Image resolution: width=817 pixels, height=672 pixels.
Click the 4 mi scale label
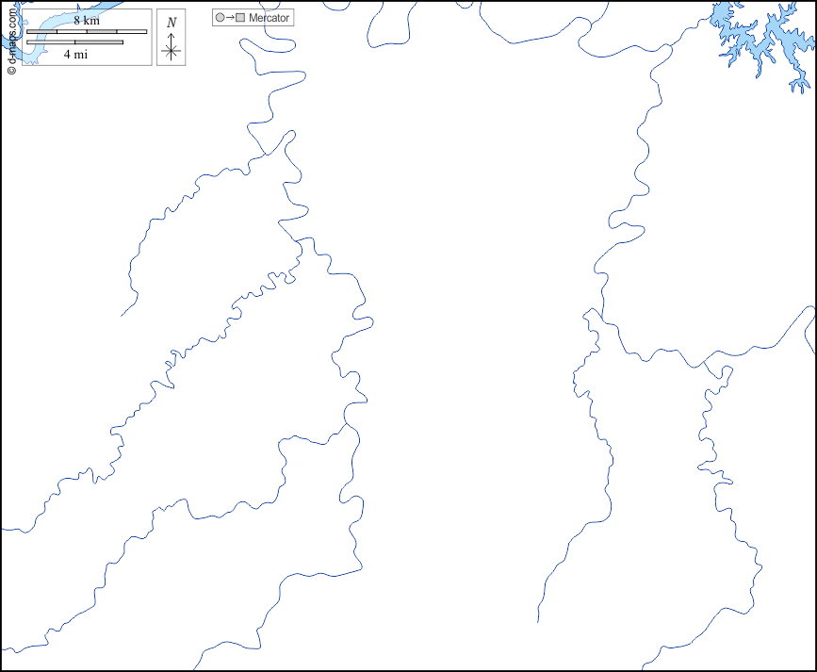75,54
